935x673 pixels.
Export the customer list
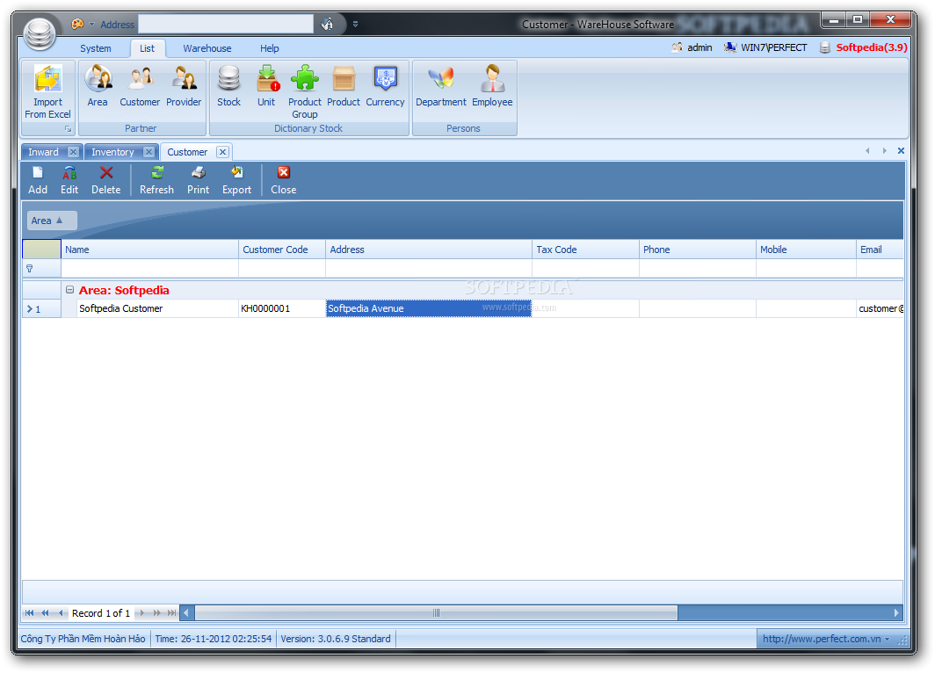(236, 181)
